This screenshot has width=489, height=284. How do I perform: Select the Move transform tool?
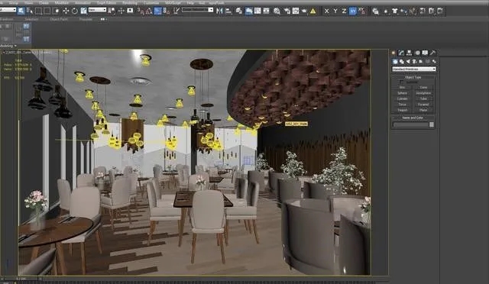tap(66, 11)
